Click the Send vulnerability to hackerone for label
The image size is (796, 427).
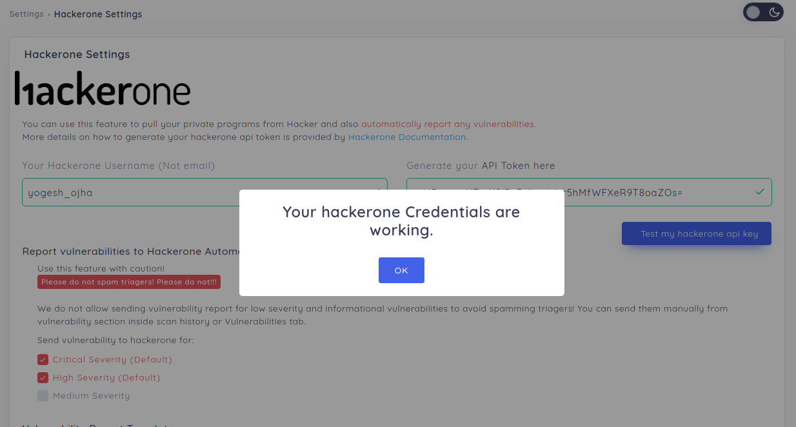pyautogui.click(x=115, y=340)
